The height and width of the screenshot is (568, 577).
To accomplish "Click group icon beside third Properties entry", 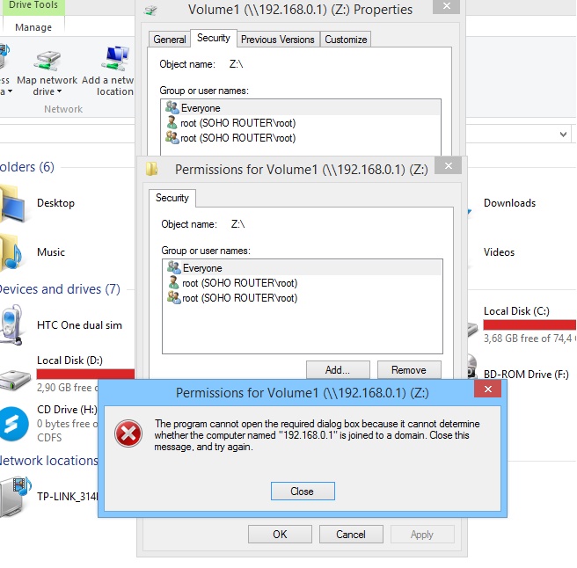I will tap(172, 137).
